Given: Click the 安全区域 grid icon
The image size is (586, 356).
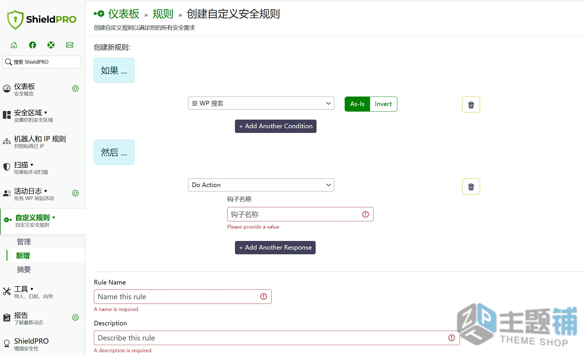Looking at the screenshot, I should (x=7, y=115).
